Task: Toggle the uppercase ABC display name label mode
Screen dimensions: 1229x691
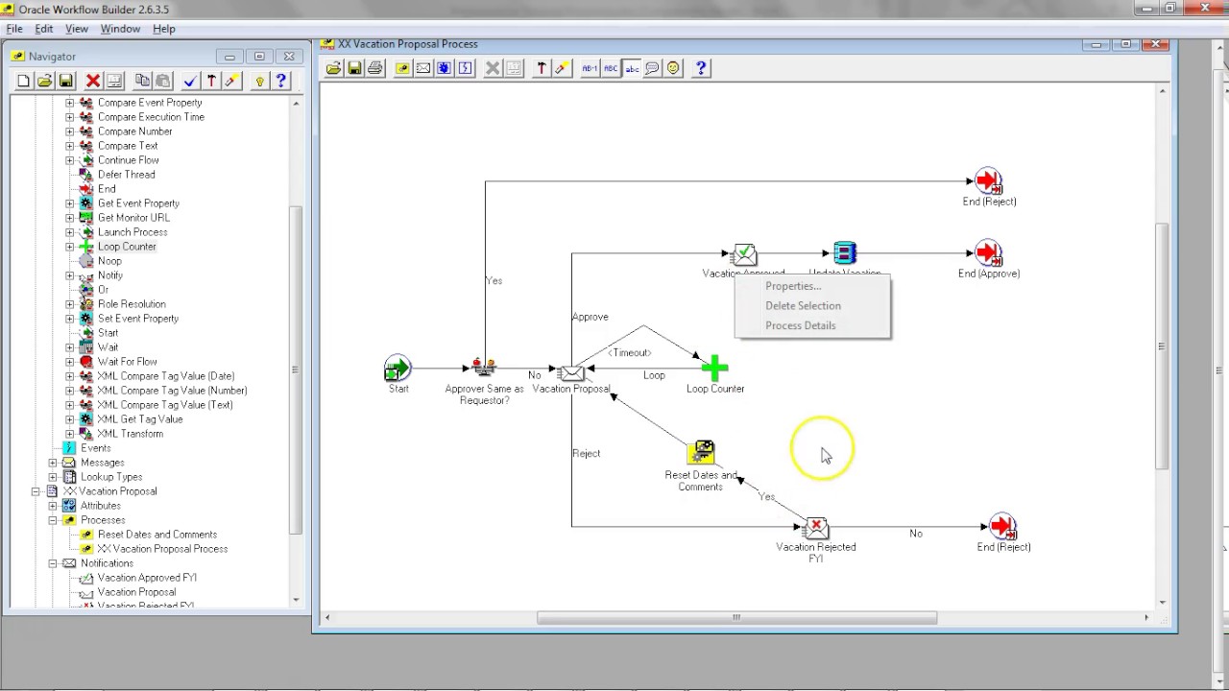Action: 611,68
